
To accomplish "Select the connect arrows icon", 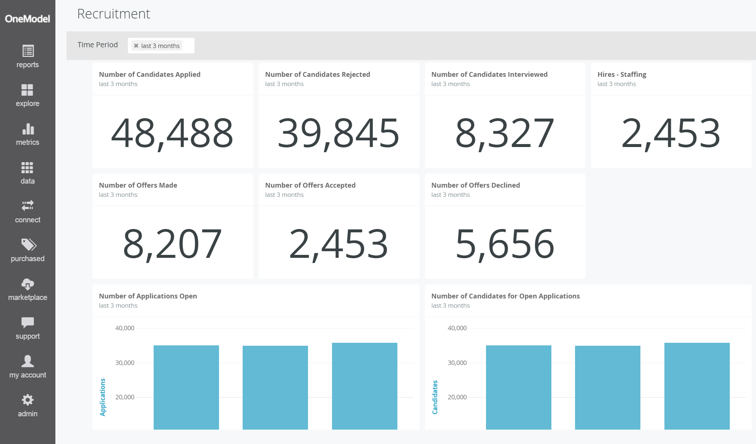I will coord(28,206).
